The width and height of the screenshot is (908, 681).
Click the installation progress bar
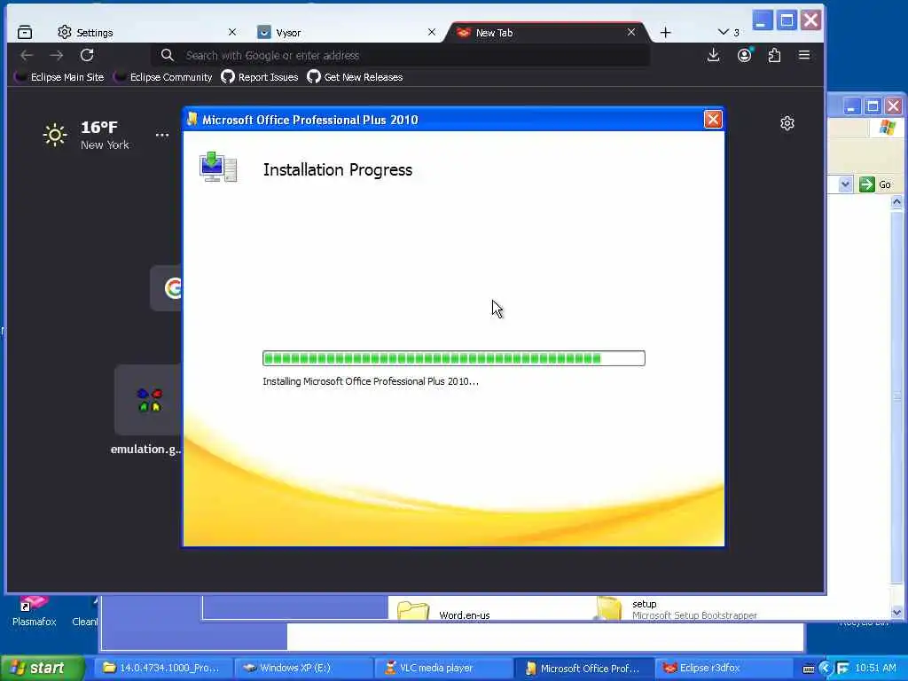(454, 358)
